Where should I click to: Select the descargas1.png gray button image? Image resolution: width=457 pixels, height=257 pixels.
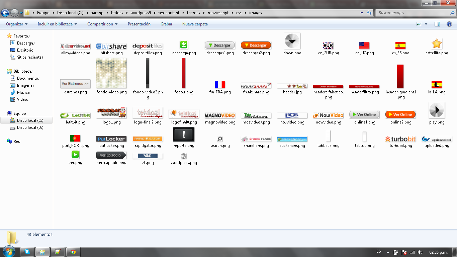pos(220,45)
